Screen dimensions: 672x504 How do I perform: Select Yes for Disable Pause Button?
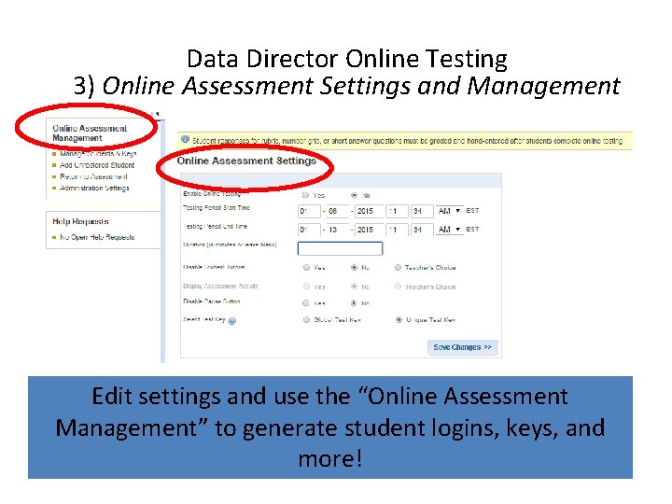pyautogui.click(x=305, y=303)
